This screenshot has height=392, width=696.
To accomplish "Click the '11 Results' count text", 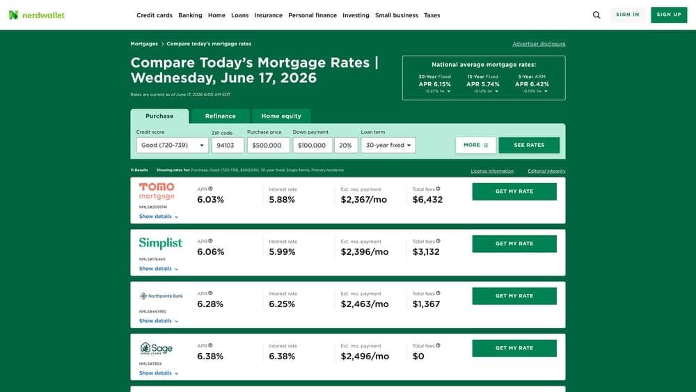I will point(139,170).
